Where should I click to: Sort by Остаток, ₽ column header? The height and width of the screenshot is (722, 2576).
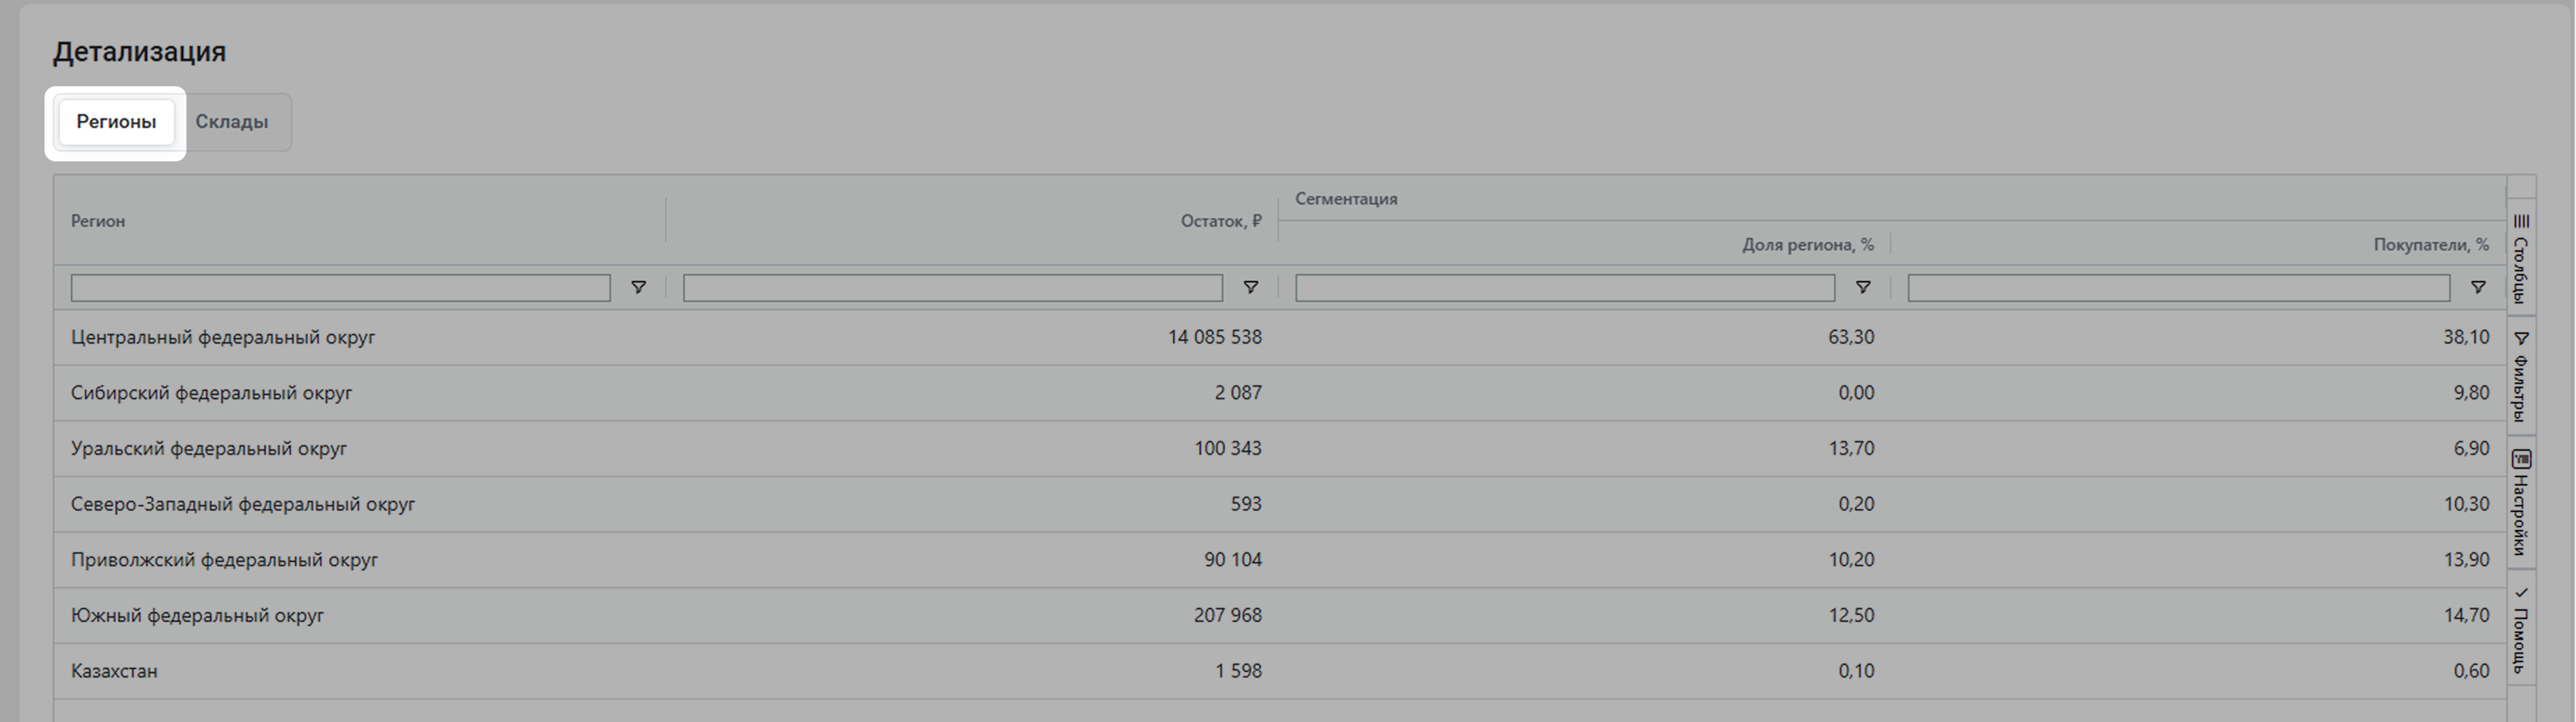click(1220, 221)
